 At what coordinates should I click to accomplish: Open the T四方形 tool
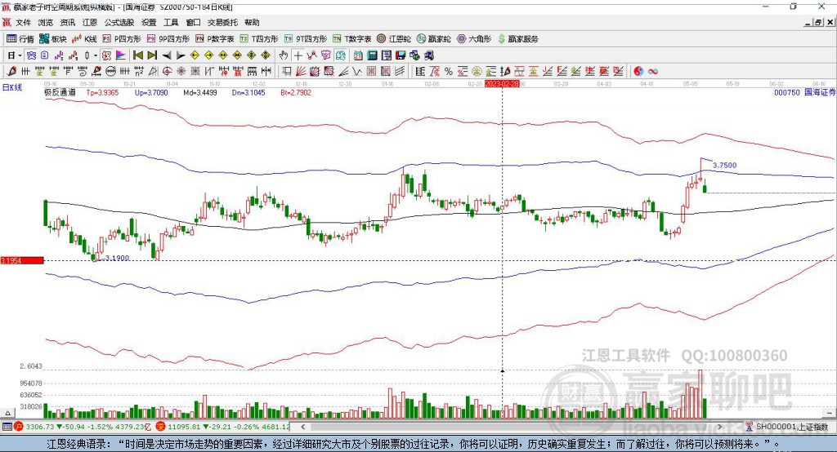pos(259,39)
